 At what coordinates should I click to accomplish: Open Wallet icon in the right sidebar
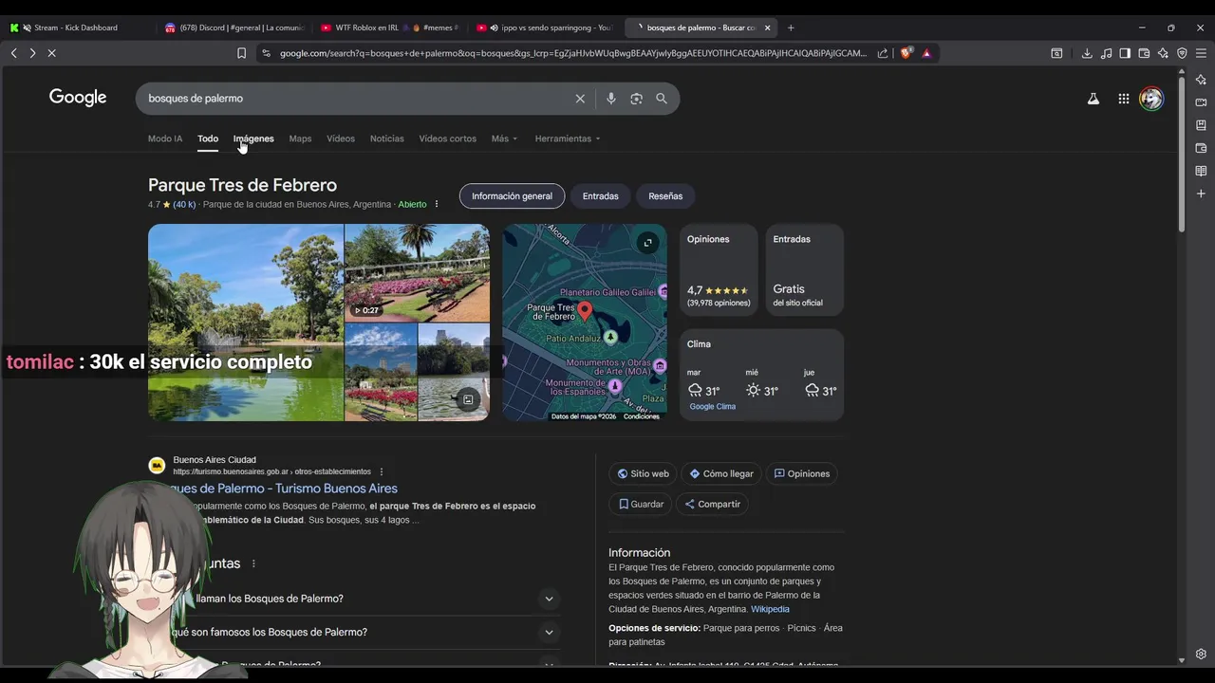point(1201,148)
